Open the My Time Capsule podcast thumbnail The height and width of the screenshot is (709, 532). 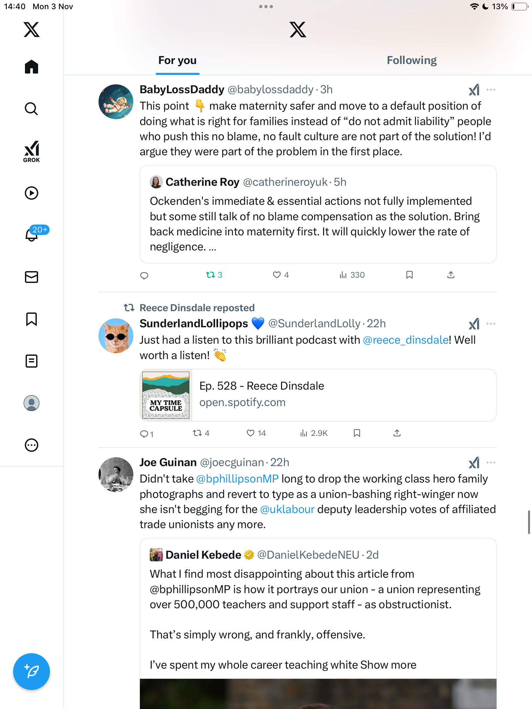(166, 395)
